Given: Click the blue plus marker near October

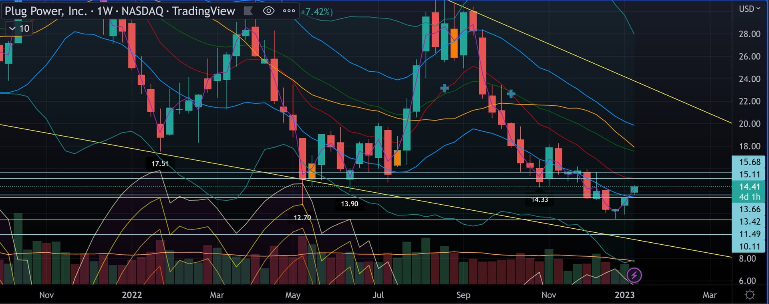Looking at the screenshot, I should click(x=511, y=94).
